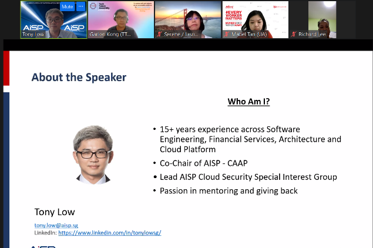Click the 'Garion Kong (TT...' name label
373x248 pixels.
click(110, 34)
